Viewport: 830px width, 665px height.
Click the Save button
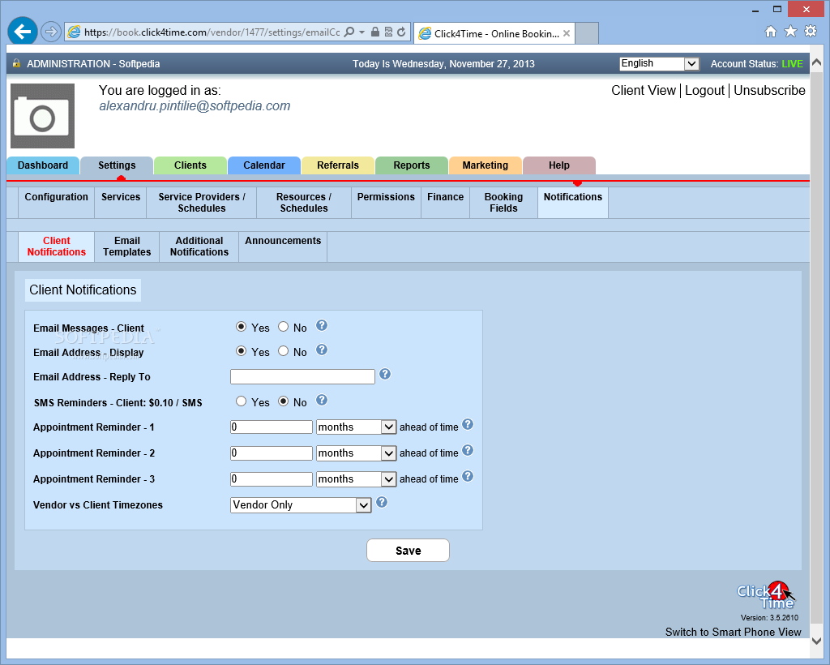[x=409, y=551]
